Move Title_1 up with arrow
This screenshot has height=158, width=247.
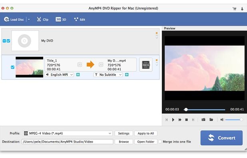pyautogui.click(x=157, y=63)
